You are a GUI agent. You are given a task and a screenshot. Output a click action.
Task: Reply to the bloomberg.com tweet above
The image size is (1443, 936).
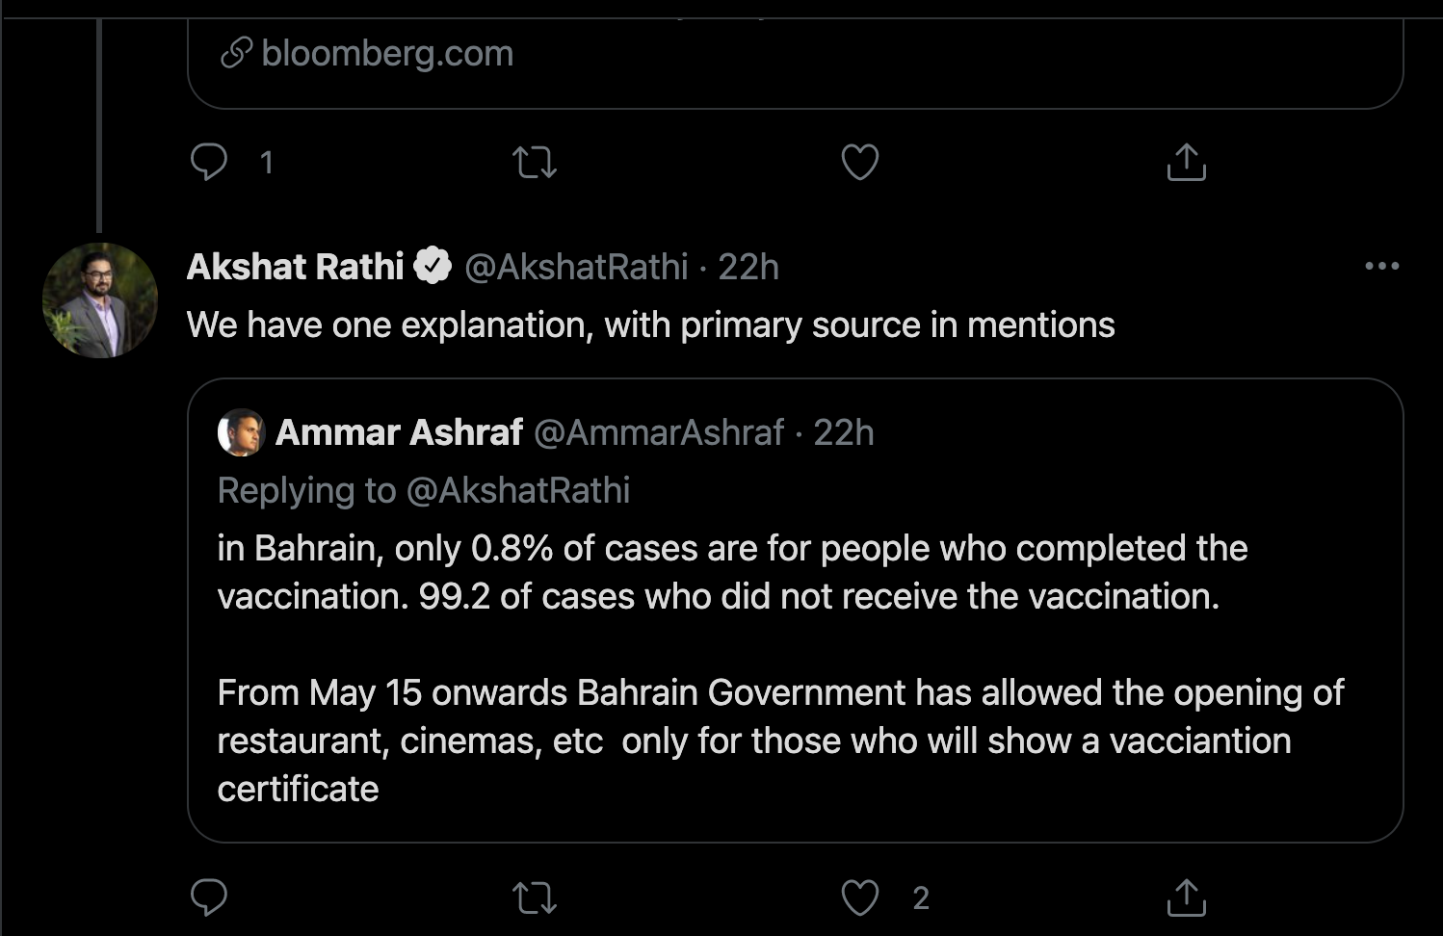(x=209, y=162)
